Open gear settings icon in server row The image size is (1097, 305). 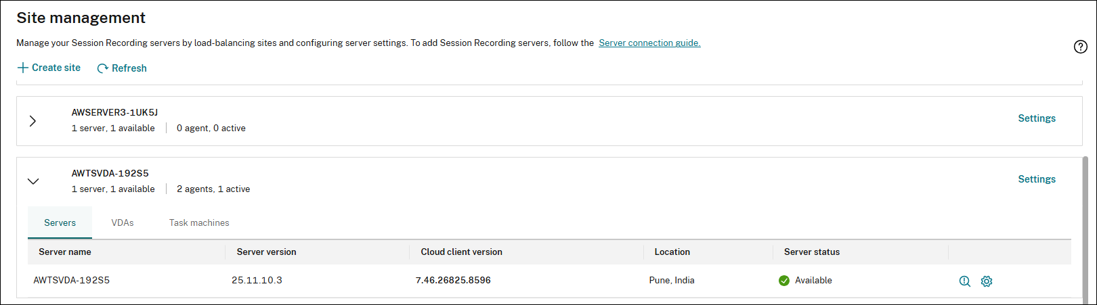click(987, 281)
